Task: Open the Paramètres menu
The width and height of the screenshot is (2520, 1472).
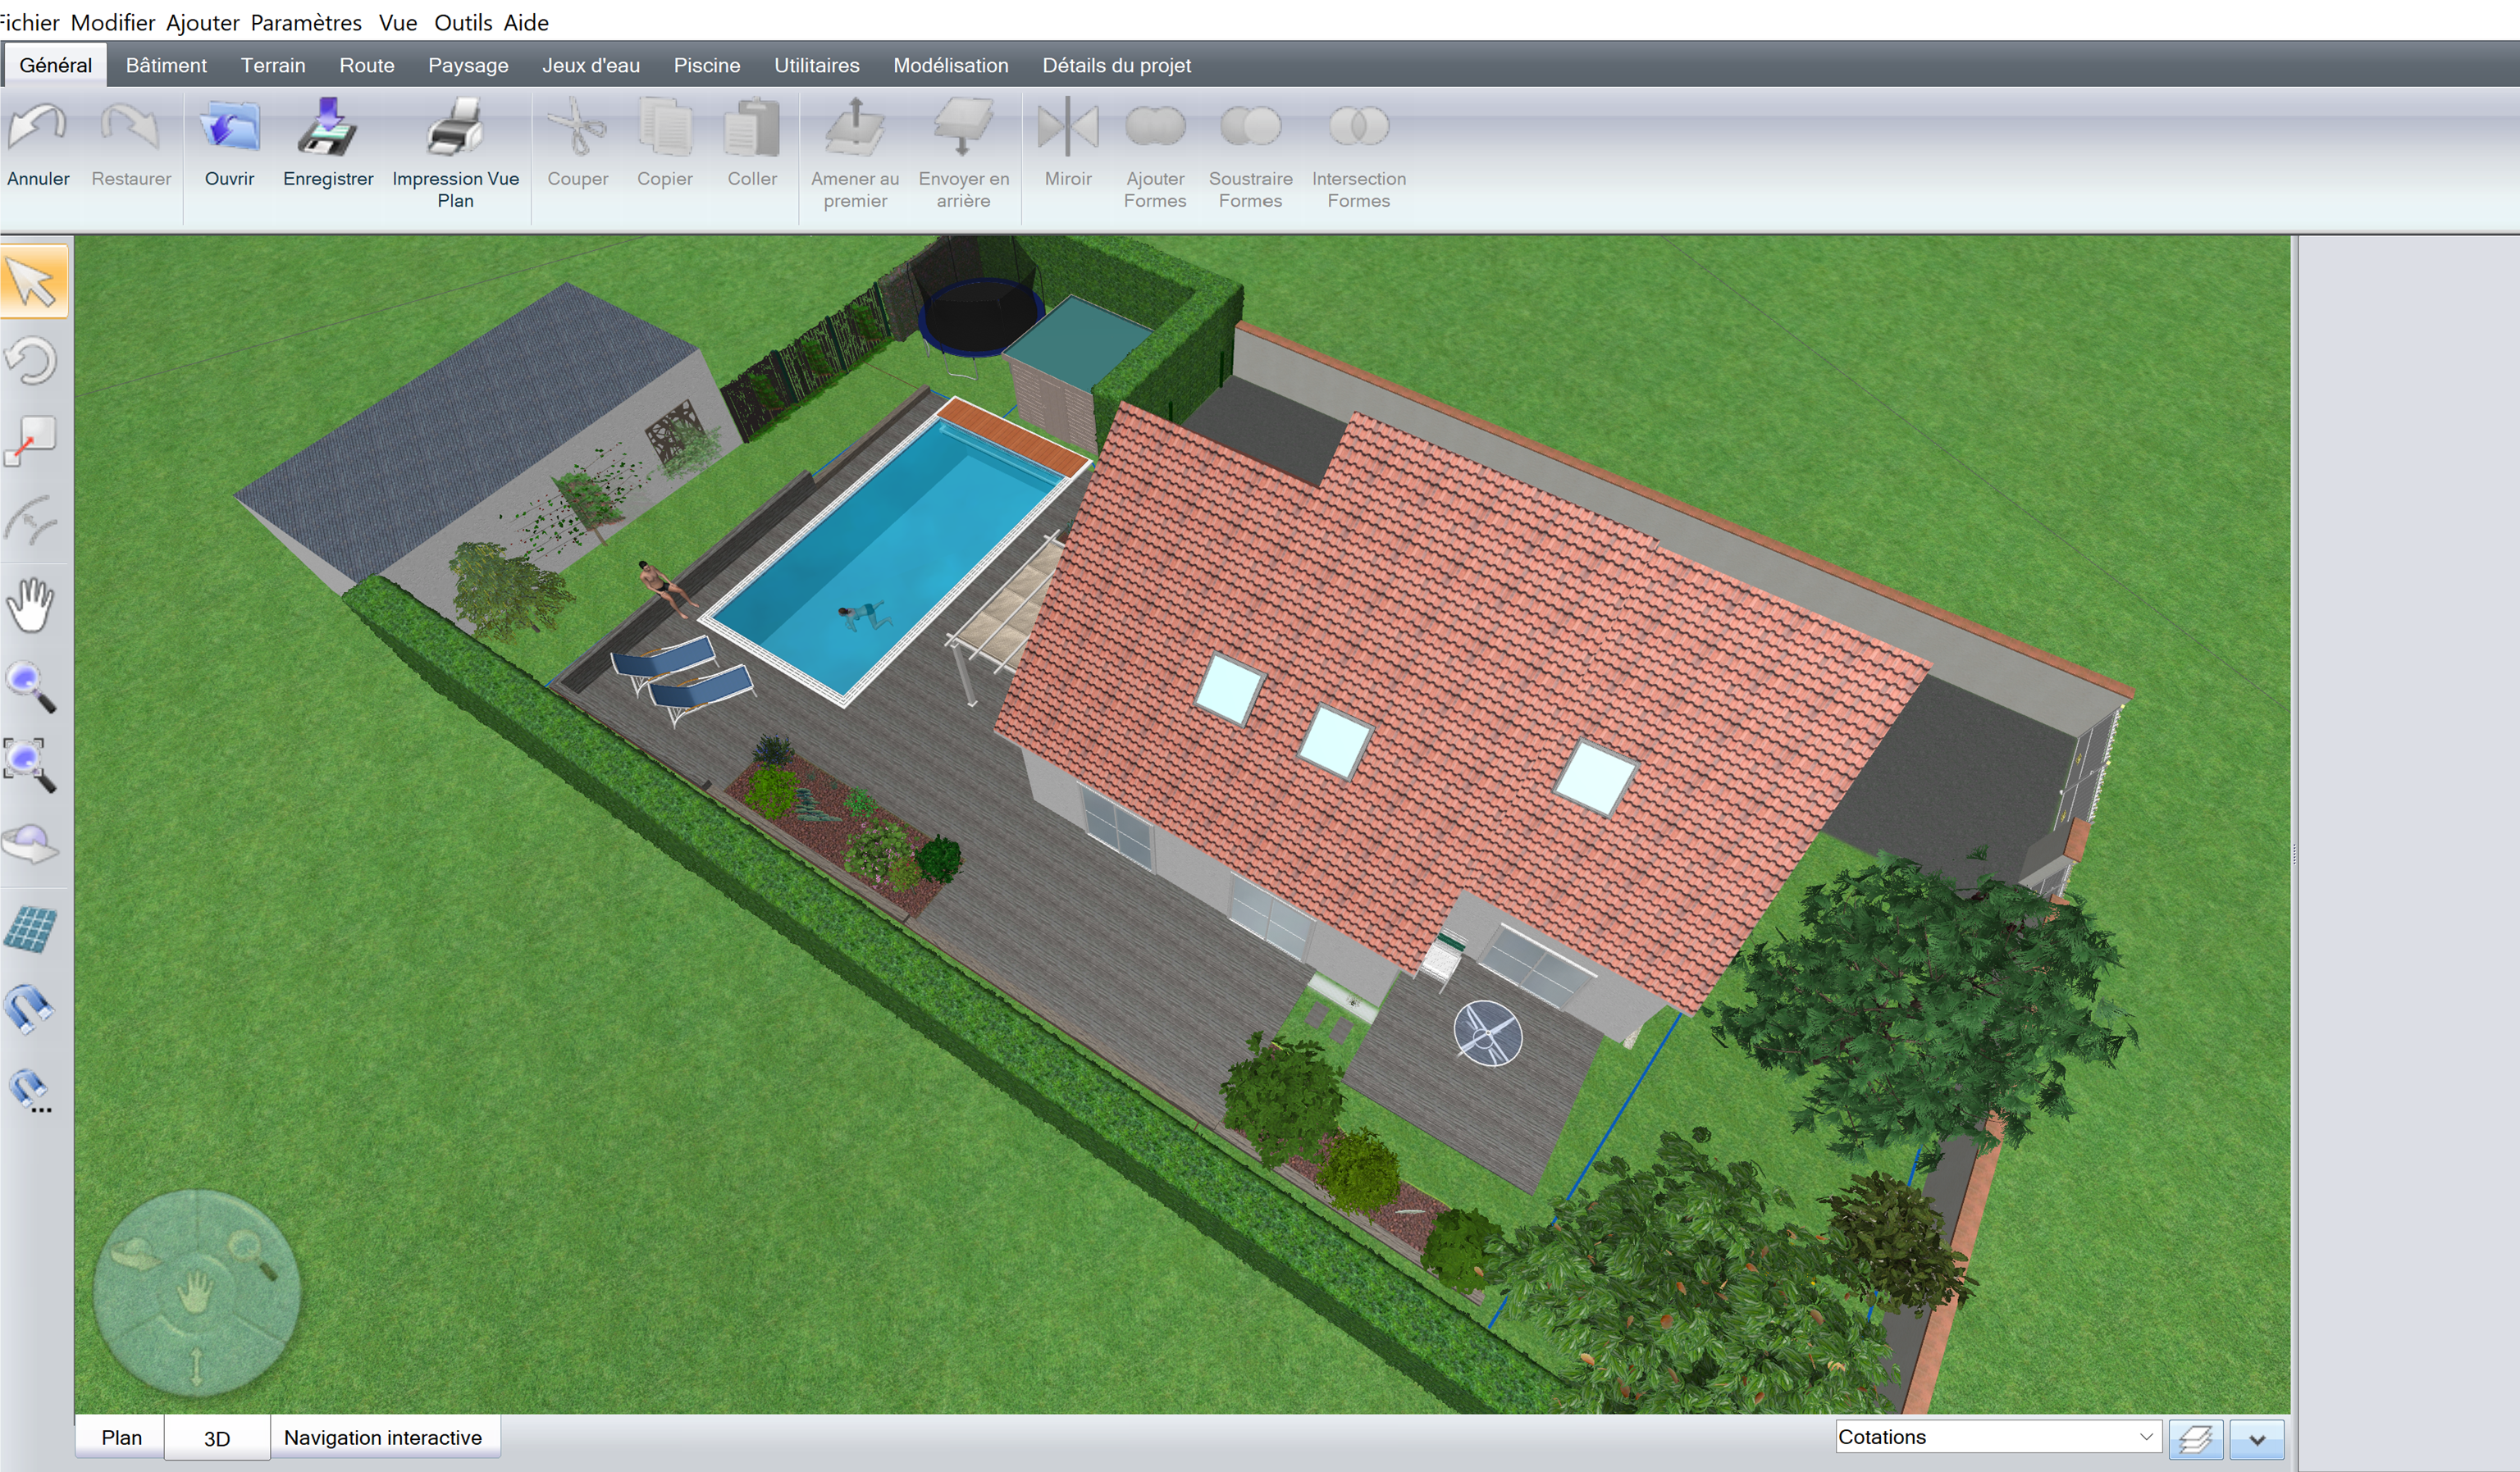Action: coord(306,22)
